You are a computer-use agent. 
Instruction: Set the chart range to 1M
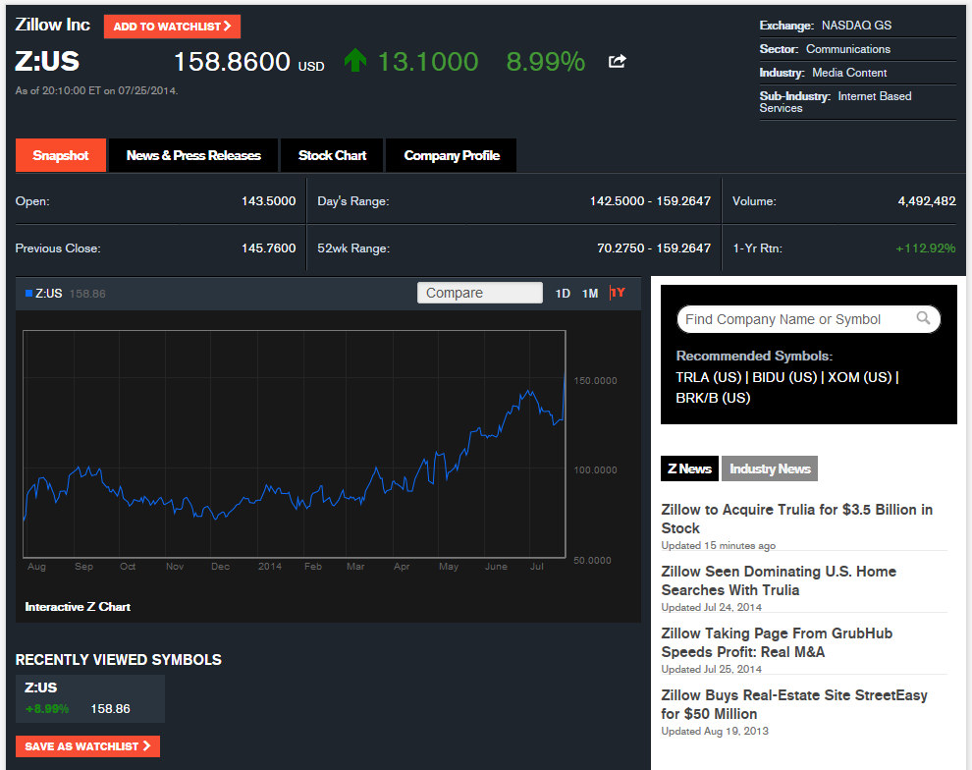[x=590, y=294]
